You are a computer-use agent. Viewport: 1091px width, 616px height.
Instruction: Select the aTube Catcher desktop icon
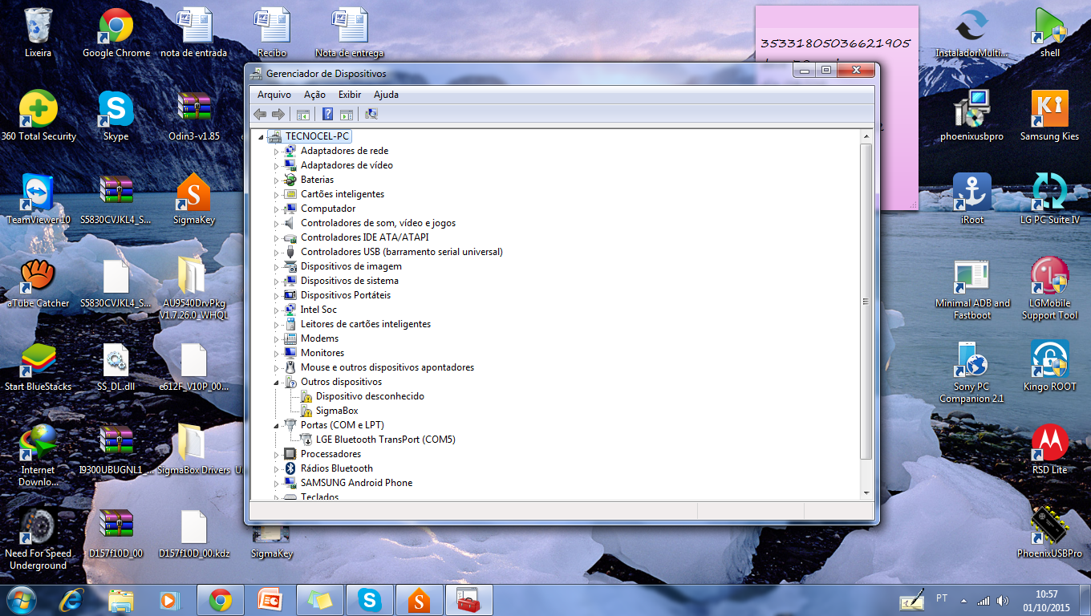point(38,283)
